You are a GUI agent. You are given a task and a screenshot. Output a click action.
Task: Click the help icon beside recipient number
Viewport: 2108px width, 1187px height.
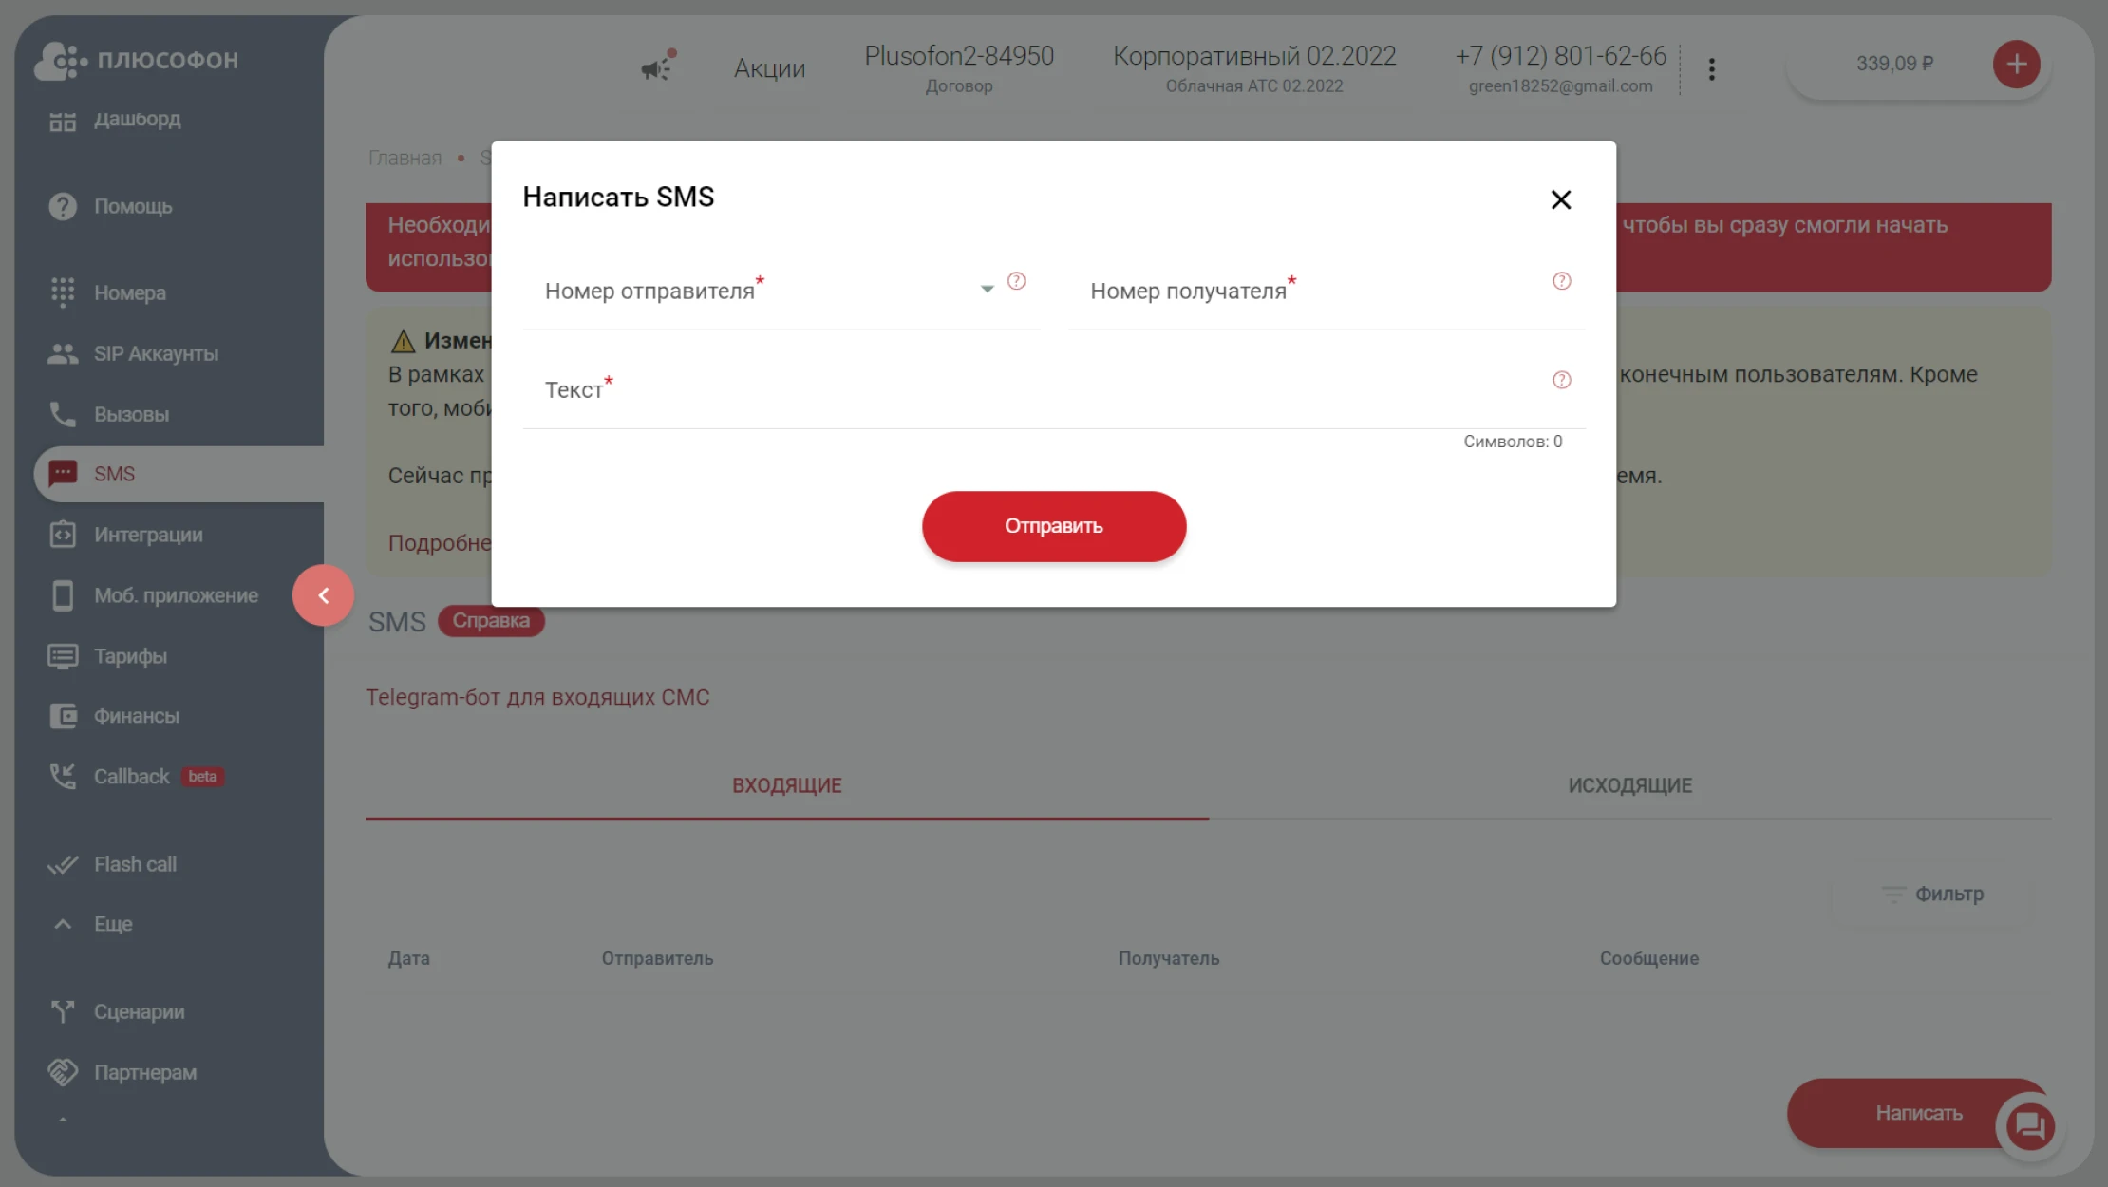[x=1561, y=281]
